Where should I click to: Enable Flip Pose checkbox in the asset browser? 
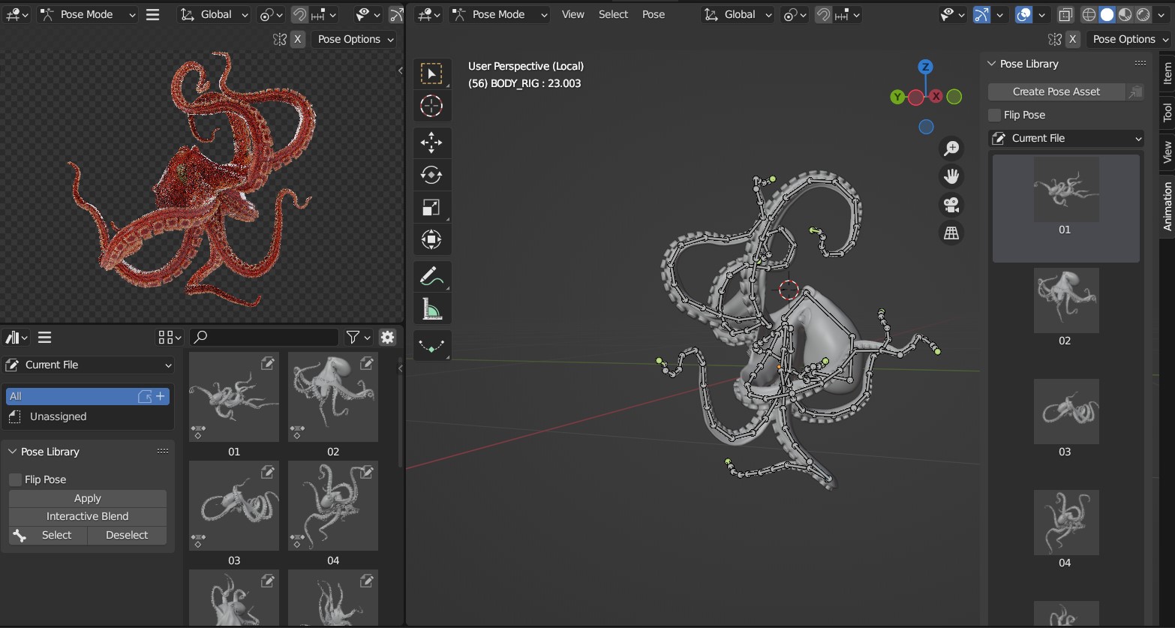tap(15, 479)
